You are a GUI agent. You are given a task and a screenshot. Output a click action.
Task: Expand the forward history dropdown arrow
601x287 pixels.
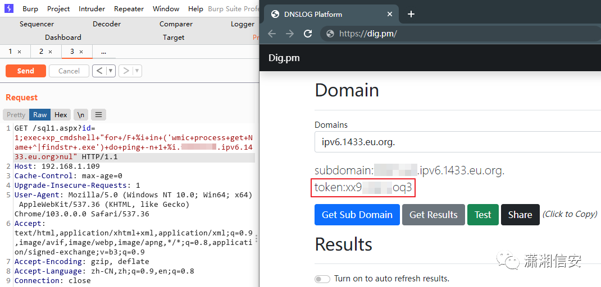[137, 71]
